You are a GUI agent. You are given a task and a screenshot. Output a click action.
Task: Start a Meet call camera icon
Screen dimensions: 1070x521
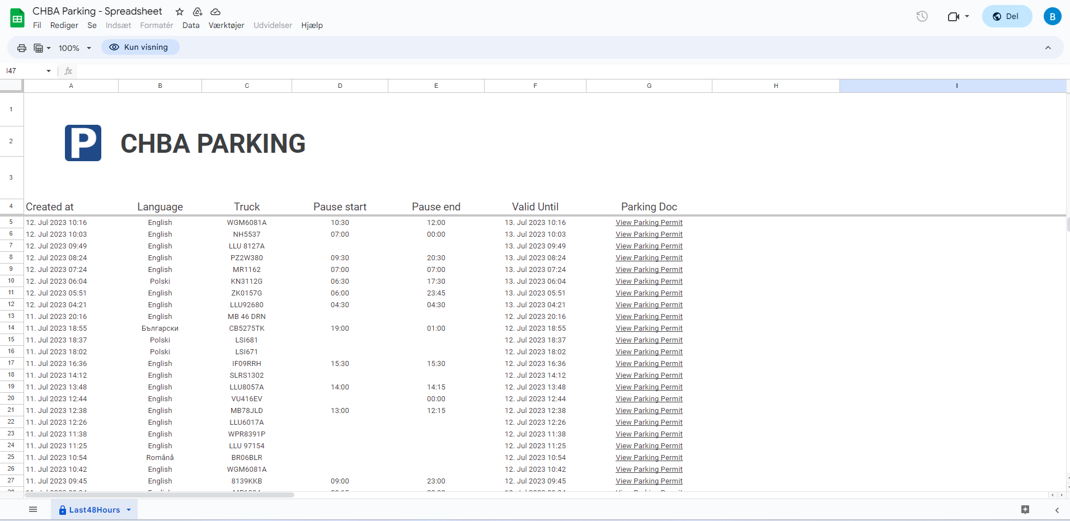[x=953, y=16]
